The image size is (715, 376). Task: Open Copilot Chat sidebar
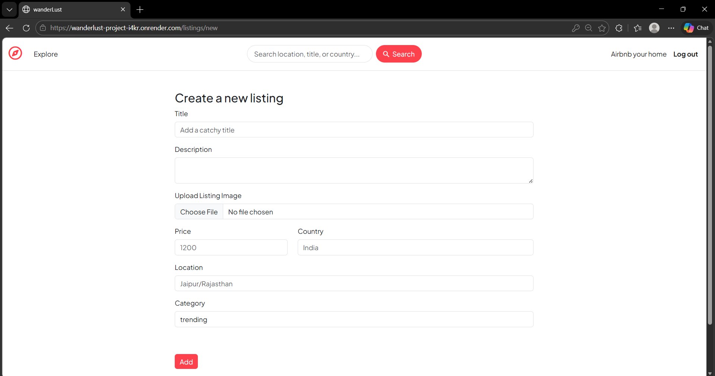pyautogui.click(x=696, y=28)
